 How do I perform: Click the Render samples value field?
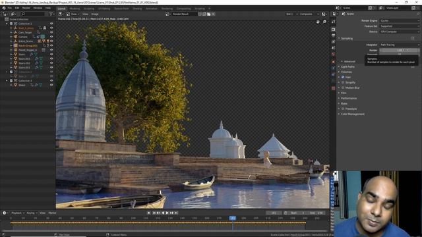400,50
